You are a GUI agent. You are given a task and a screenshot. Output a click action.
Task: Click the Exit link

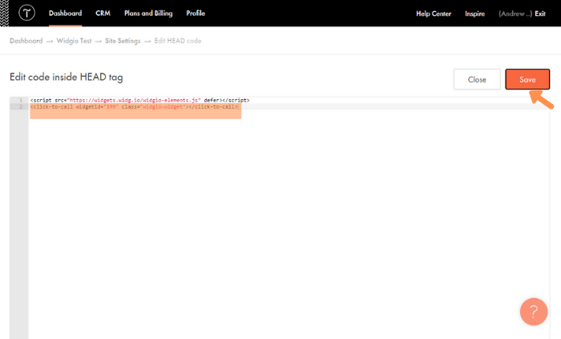pyautogui.click(x=540, y=14)
